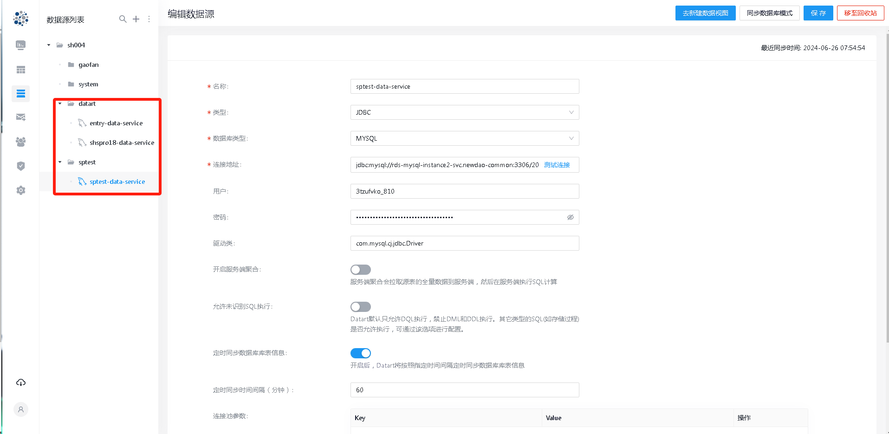The image size is (889, 434).
Task: Click the user field 3tzufvko_810
Action: pyautogui.click(x=465, y=191)
